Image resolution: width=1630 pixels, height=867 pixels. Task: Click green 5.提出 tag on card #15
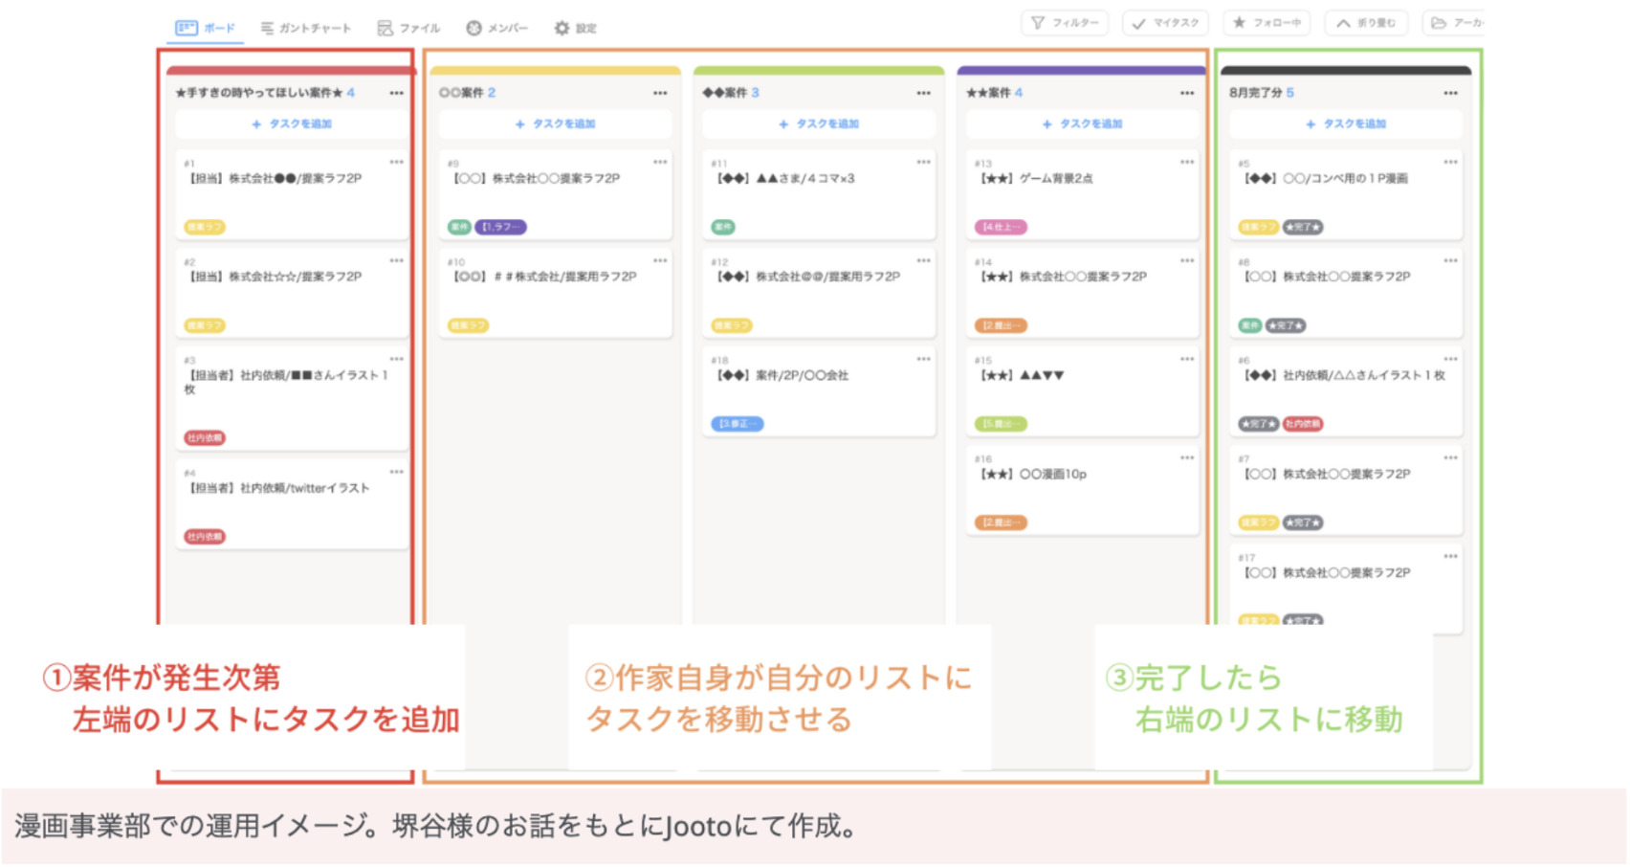coord(1001,424)
